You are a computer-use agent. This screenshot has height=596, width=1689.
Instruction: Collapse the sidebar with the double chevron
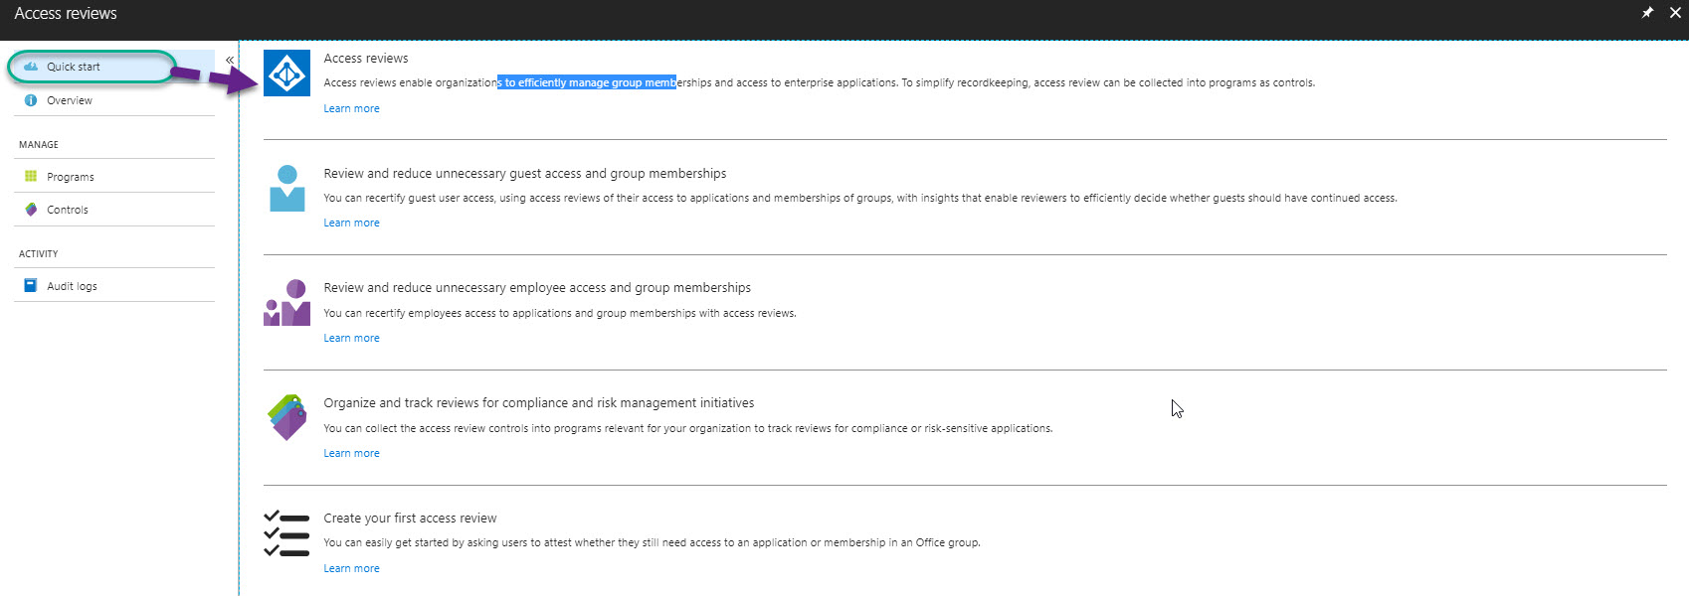pos(230,60)
